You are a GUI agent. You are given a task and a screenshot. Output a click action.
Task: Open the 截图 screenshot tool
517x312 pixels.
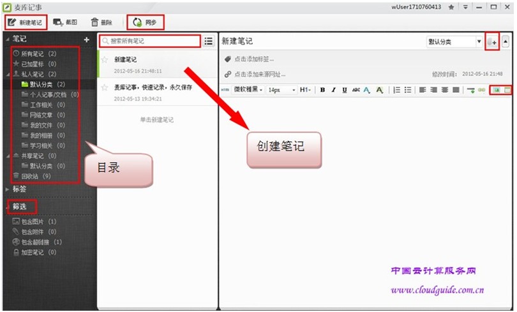65,22
